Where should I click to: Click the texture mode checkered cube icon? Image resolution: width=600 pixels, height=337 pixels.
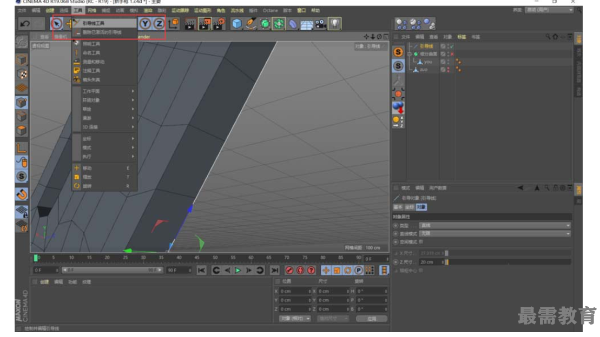coord(22,74)
